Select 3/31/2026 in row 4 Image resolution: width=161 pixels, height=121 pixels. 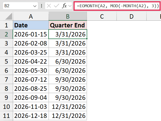(x=68, y=52)
